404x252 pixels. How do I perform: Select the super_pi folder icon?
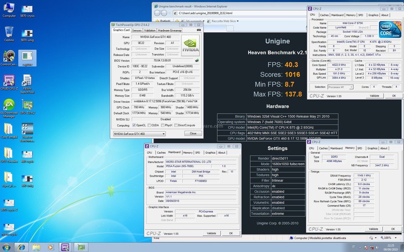point(9,179)
